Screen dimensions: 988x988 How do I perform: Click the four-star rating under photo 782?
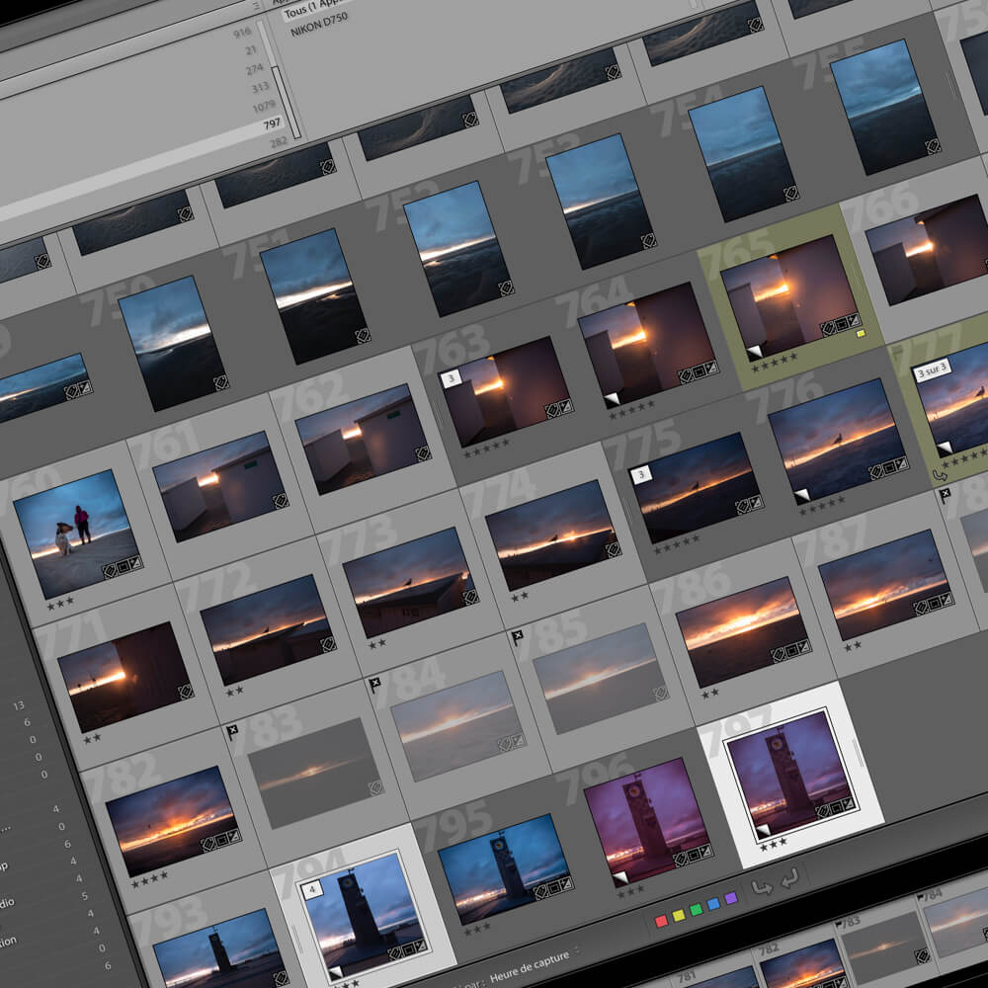coord(149,879)
